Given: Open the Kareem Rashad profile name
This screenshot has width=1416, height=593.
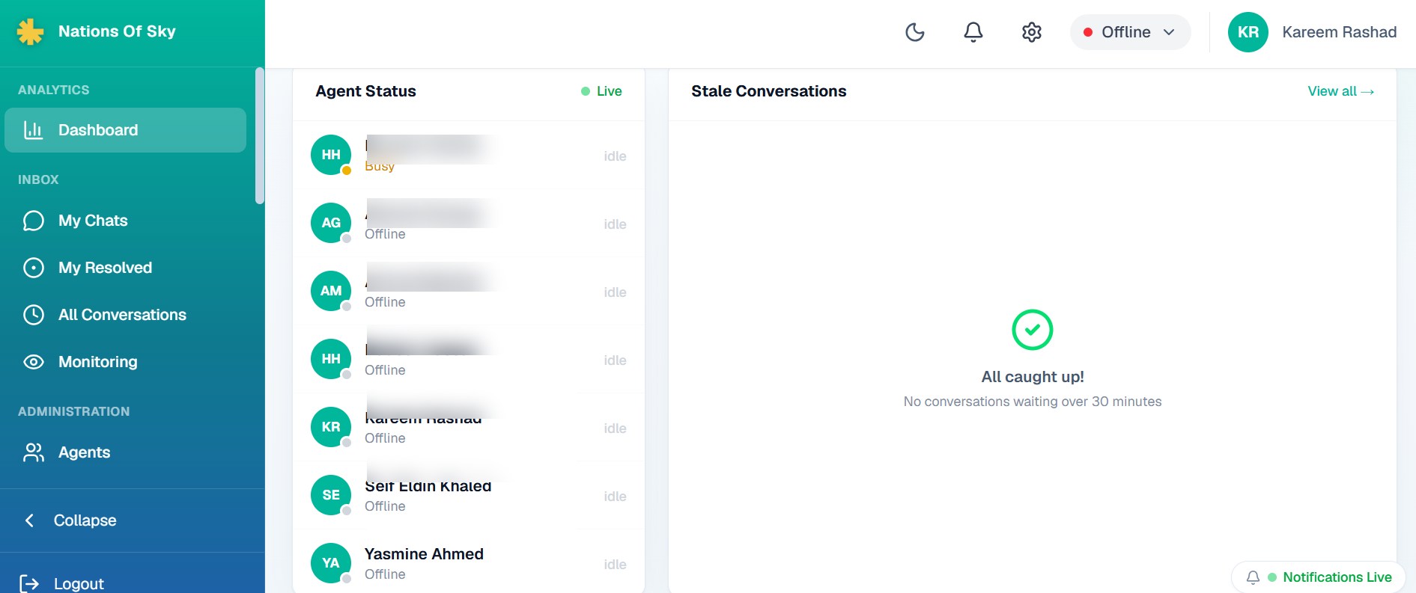Looking at the screenshot, I should pos(1339,32).
